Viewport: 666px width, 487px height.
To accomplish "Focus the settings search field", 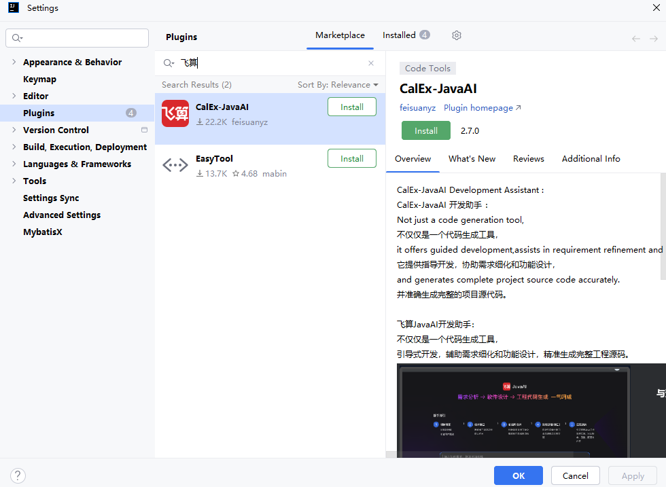I will pos(77,38).
